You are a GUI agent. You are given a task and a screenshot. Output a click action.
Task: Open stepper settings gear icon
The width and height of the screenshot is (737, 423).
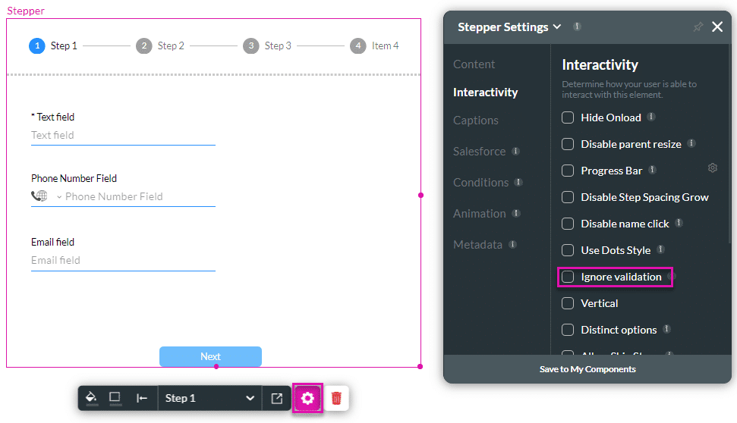(x=307, y=399)
